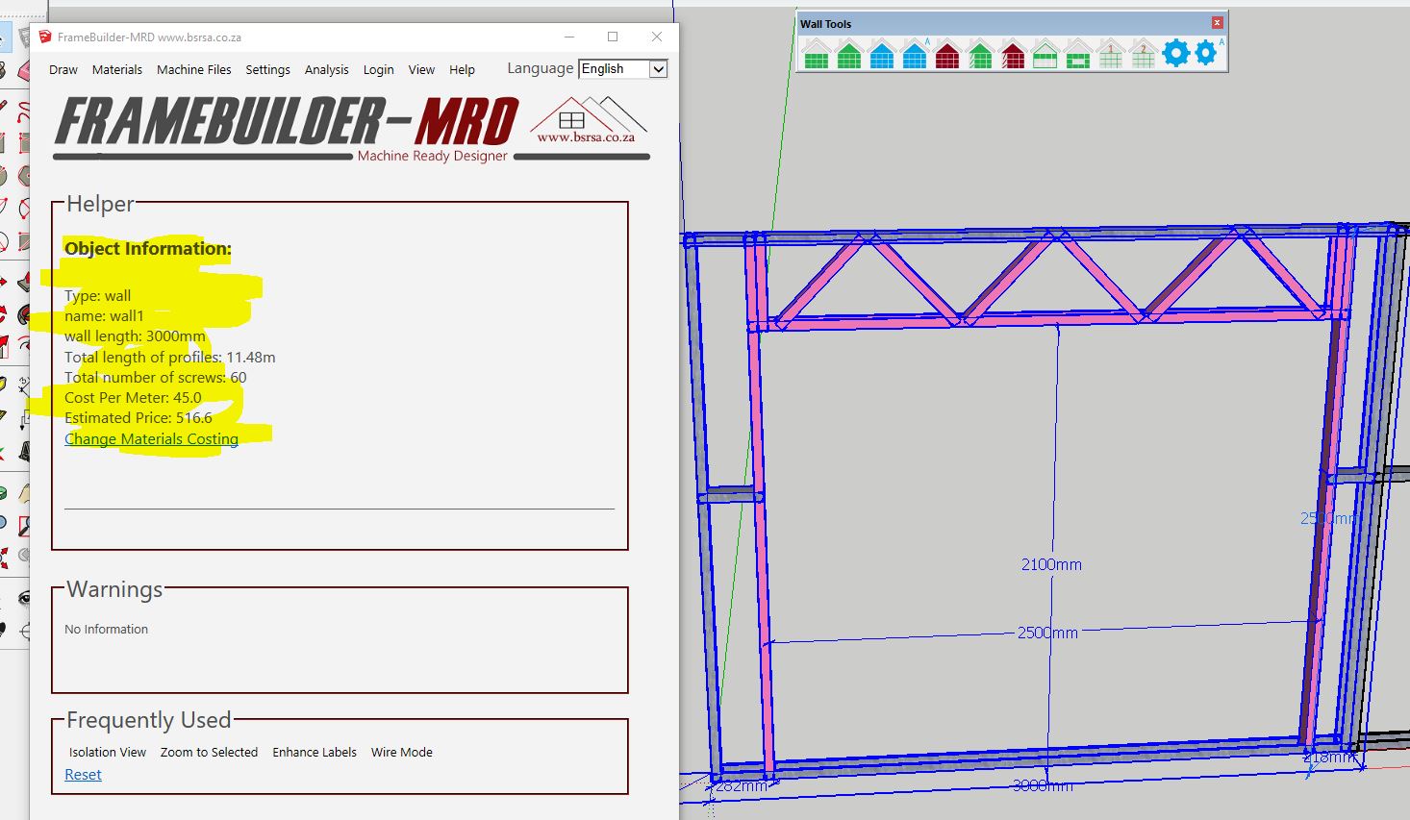The height and width of the screenshot is (820, 1410).
Task: Open the Materials menu
Action: (117, 70)
